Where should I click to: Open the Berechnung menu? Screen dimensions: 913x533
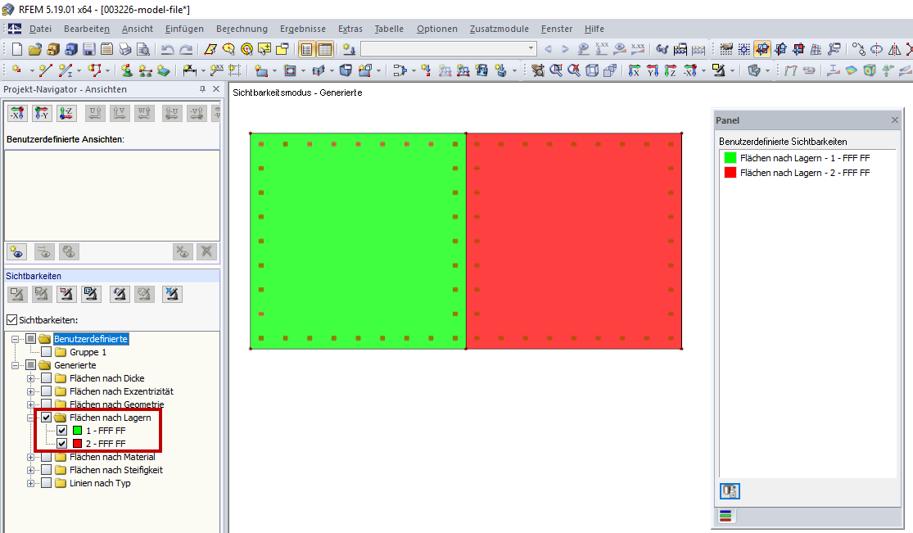[242, 29]
